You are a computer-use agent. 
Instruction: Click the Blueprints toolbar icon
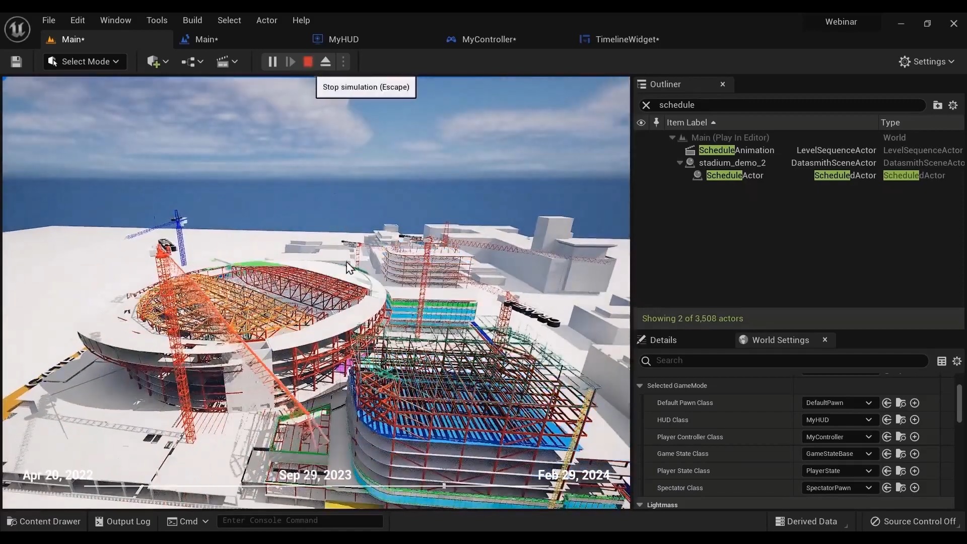pos(189,61)
